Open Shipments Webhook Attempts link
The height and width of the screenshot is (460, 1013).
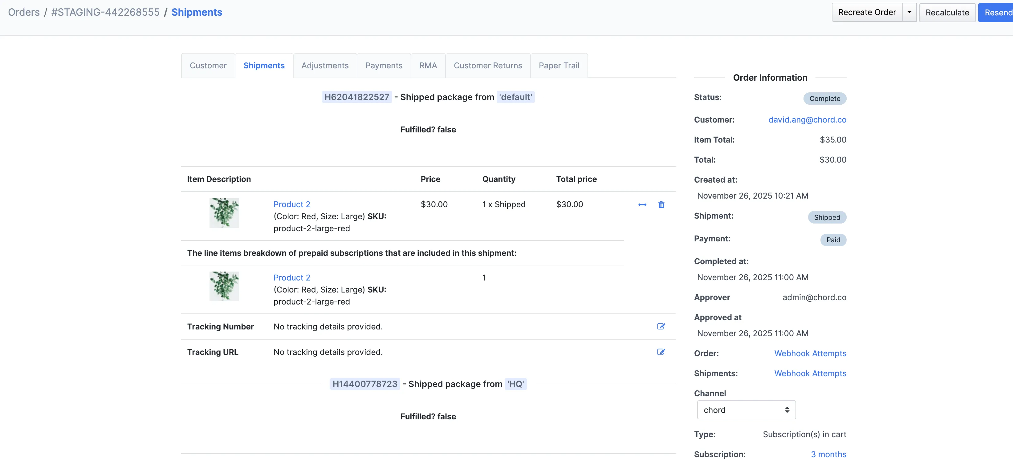click(810, 373)
